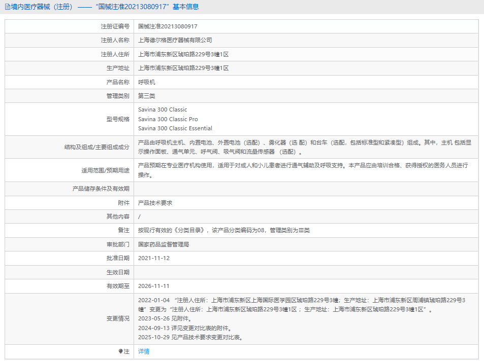This screenshot has width=484, height=361.
Task: Click the 2025-10-29 change record entry
Action: 190,337
